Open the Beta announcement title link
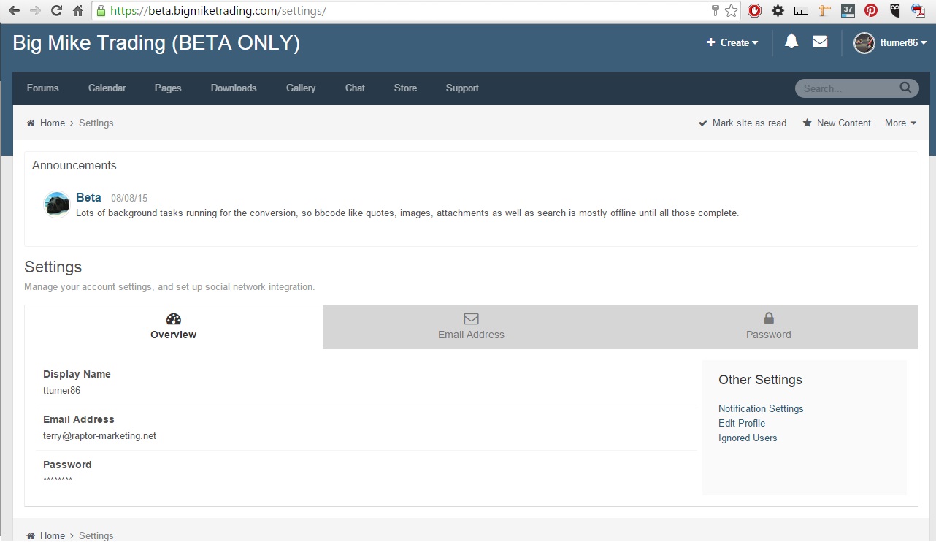Image resolution: width=936 pixels, height=542 pixels. [88, 197]
